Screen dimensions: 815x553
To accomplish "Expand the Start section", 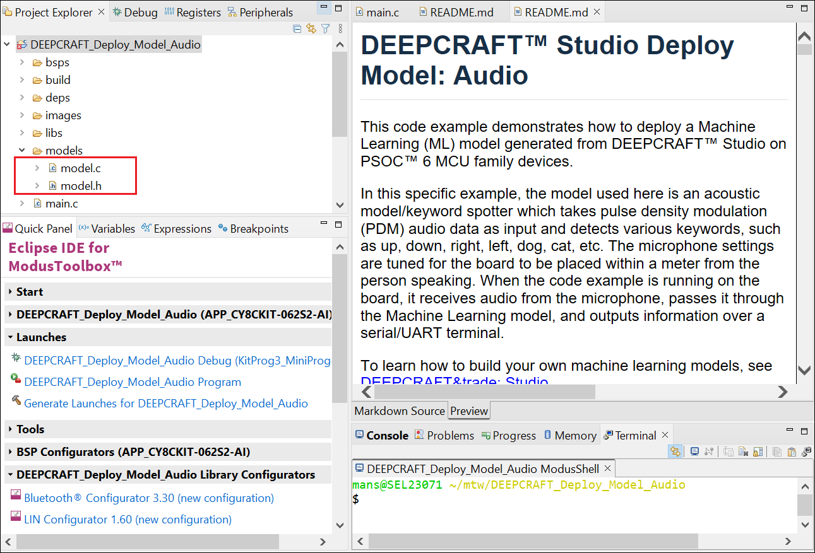I will tap(168, 292).
